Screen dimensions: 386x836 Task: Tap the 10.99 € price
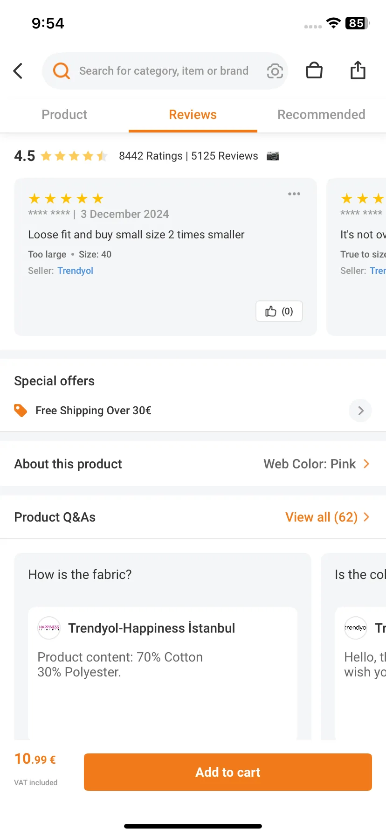coord(35,759)
